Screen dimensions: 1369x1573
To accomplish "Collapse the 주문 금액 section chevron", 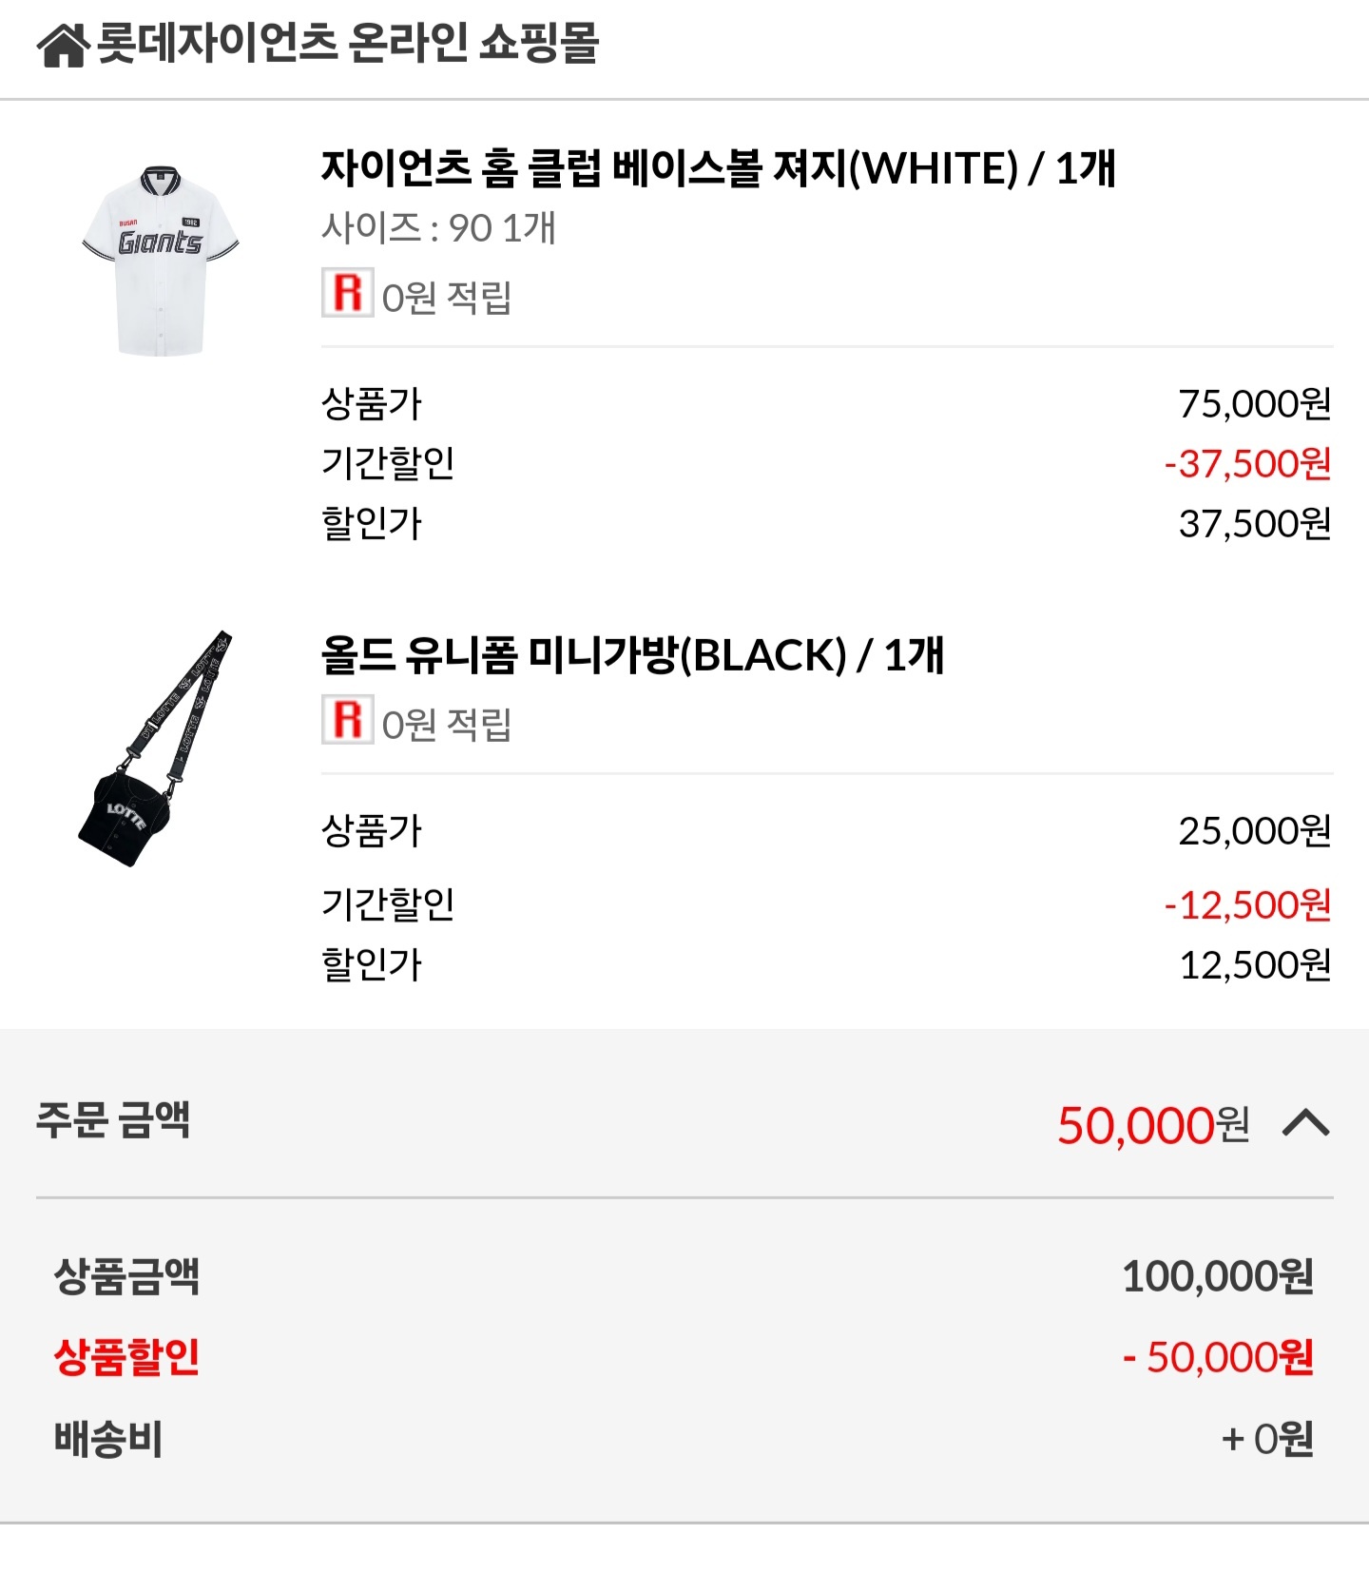I will pos(1305,1124).
